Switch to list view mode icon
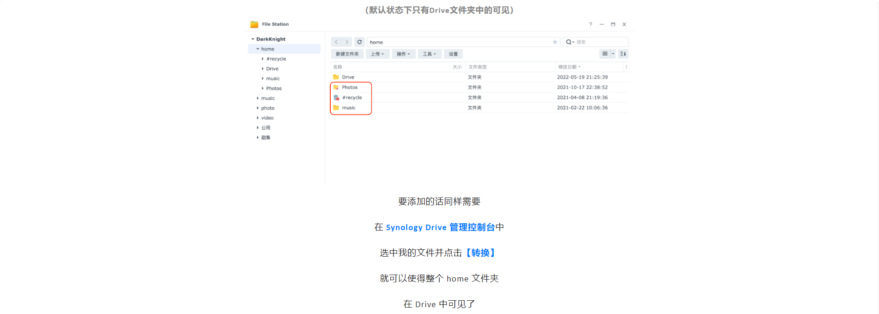The image size is (879, 314). pyautogui.click(x=605, y=54)
